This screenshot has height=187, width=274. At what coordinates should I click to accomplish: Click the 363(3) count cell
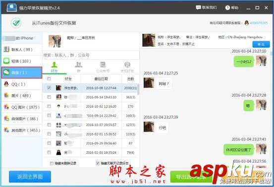[x=130, y=97]
